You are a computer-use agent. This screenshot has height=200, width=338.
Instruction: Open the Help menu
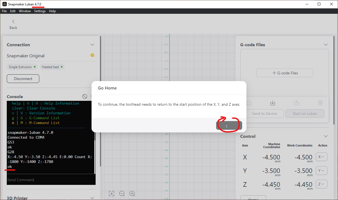point(52,11)
